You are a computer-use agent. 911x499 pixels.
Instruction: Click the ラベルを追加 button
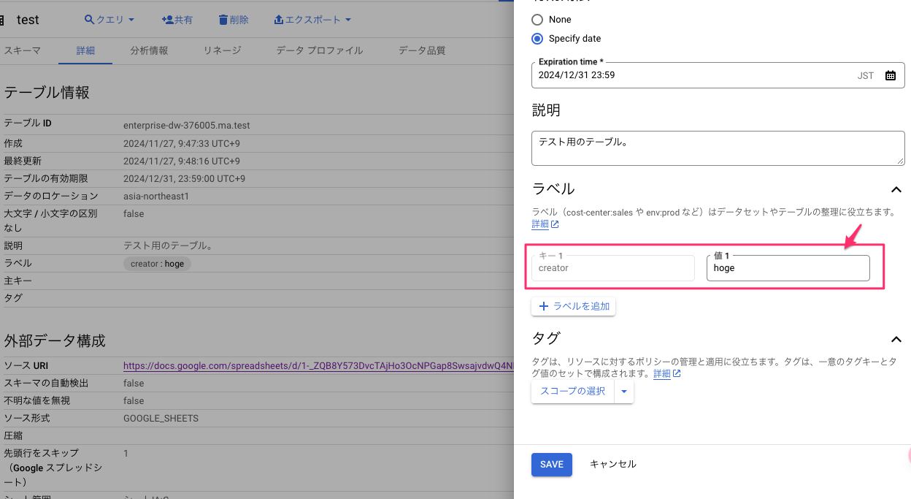573,306
